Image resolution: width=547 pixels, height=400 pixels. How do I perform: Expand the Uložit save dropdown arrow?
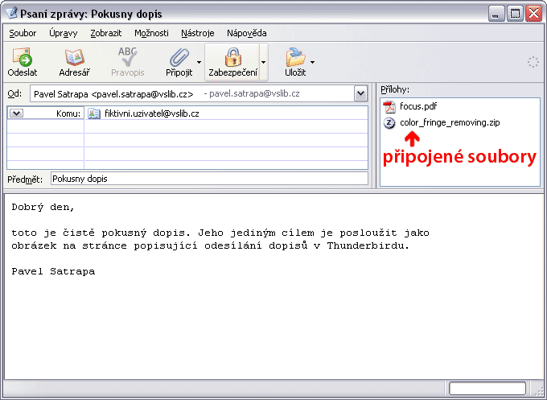pos(313,63)
